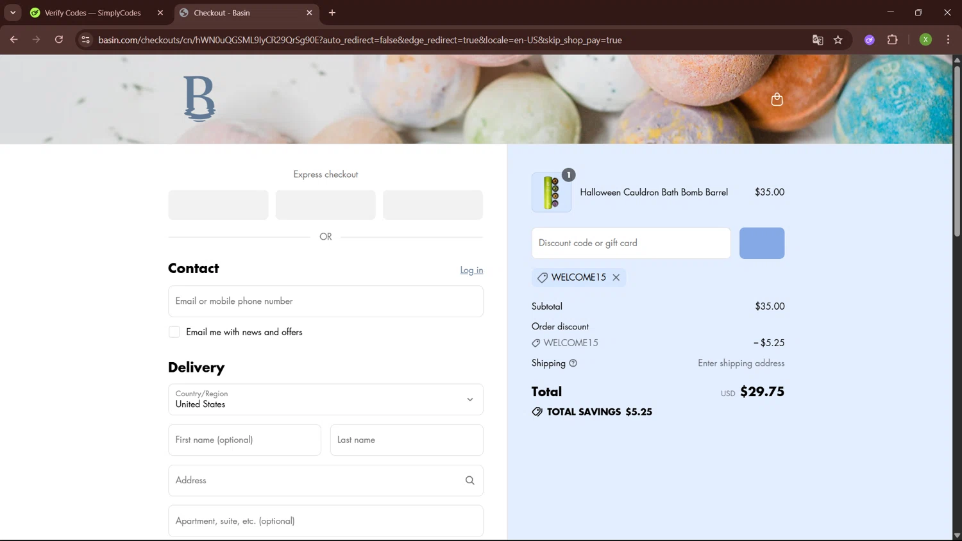Viewport: 962px width, 541px height.
Task: Open the Extensions puzzle icon
Action: pos(892,40)
